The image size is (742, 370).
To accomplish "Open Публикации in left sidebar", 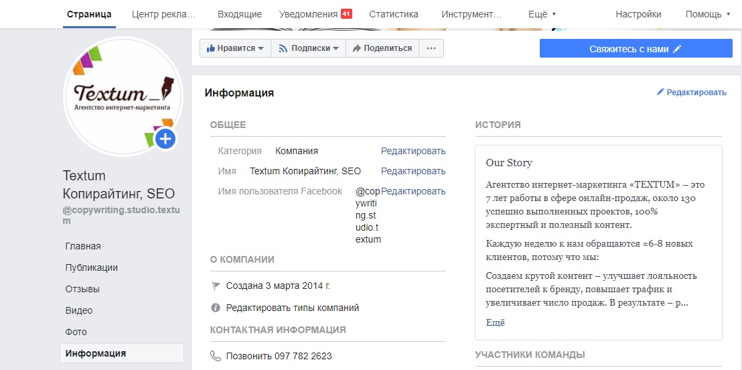I will (91, 267).
